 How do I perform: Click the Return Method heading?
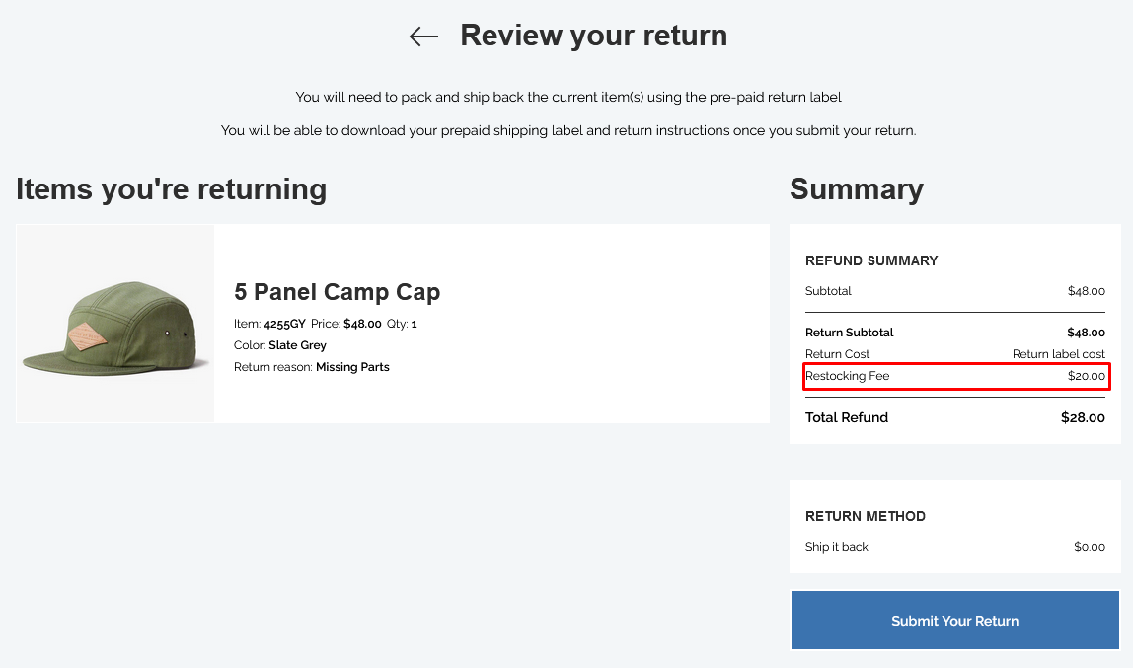coord(865,516)
